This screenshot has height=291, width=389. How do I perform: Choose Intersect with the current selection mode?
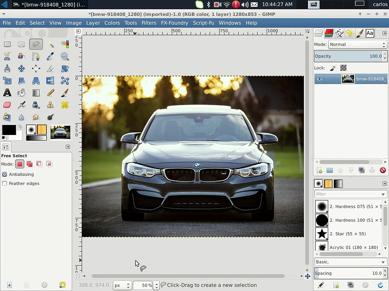pos(49,164)
